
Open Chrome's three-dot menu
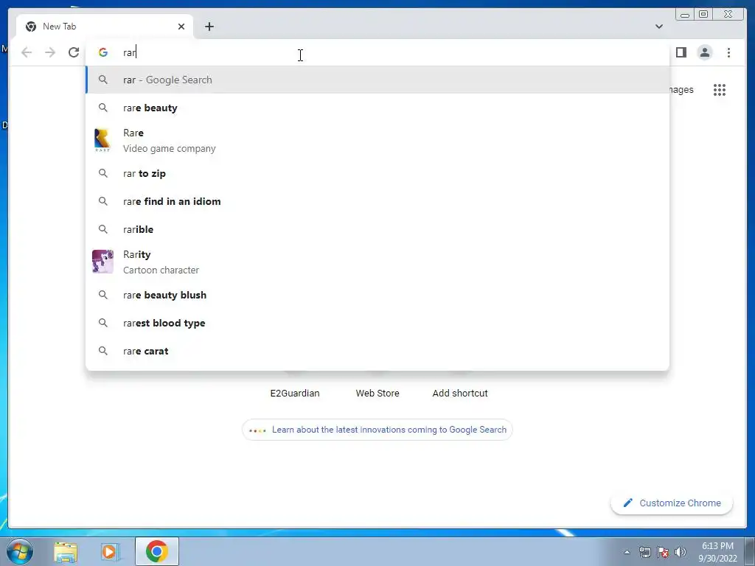tap(728, 52)
